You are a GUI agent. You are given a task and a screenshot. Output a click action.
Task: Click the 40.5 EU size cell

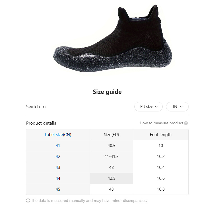tap(111, 146)
